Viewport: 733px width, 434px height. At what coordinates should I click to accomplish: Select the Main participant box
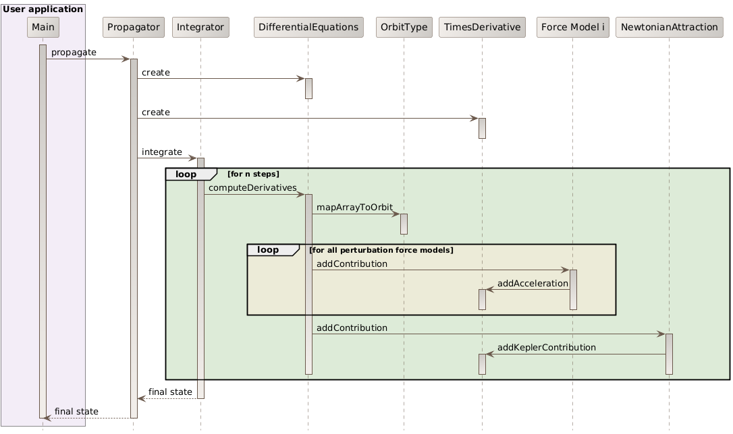tap(43, 27)
